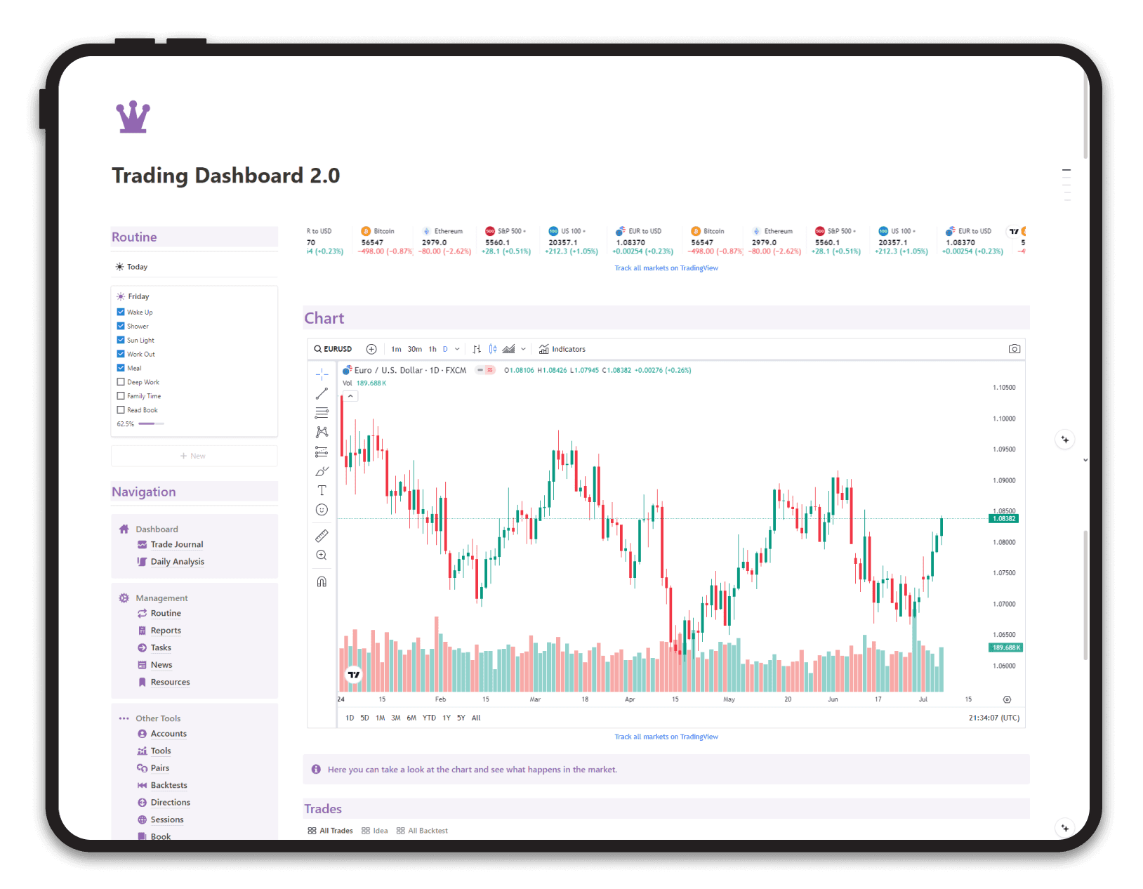1143x889 pixels.
Task: Select the XABCD pattern tool
Action: pyautogui.click(x=322, y=432)
